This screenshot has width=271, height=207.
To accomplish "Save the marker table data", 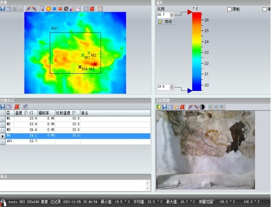I will (3, 107).
